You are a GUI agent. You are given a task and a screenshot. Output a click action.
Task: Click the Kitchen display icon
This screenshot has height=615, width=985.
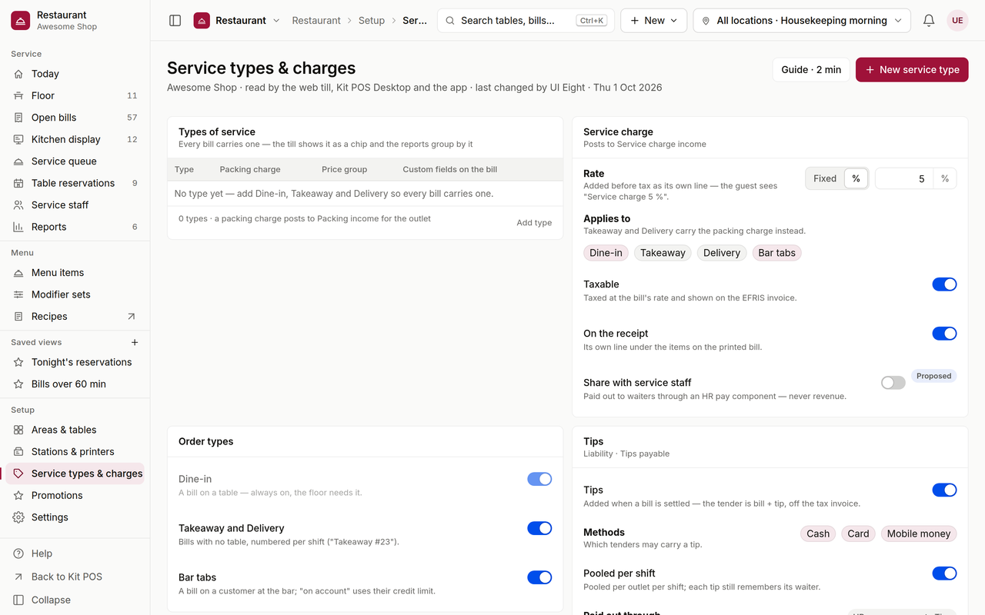click(18, 139)
